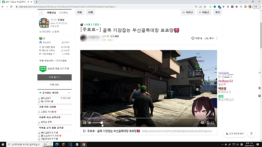Share this page from address bar
The height and width of the screenshot is (147, 262).
pyautogui.click(x=200, y=7)
